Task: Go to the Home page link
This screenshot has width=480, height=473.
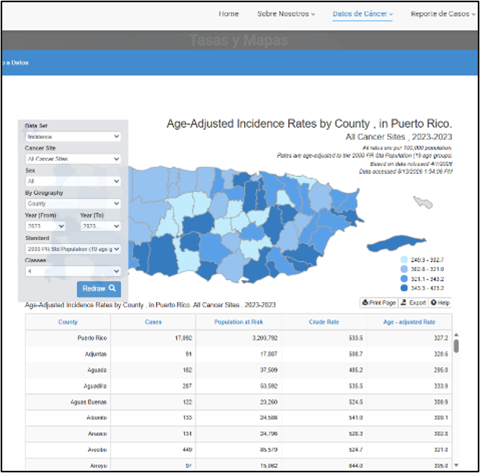Action: pyautogui.click(x=228, y=14)
